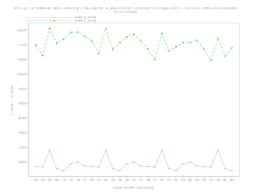The image size is (253, 196).
Task: Click the 48 forecast hour tick label
Action: point(148,180)
